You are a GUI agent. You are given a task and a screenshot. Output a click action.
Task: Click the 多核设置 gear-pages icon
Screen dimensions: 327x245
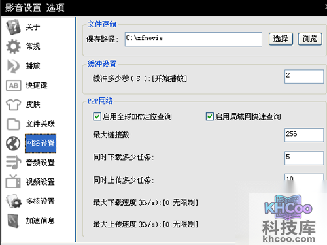(x=14, y=201)
